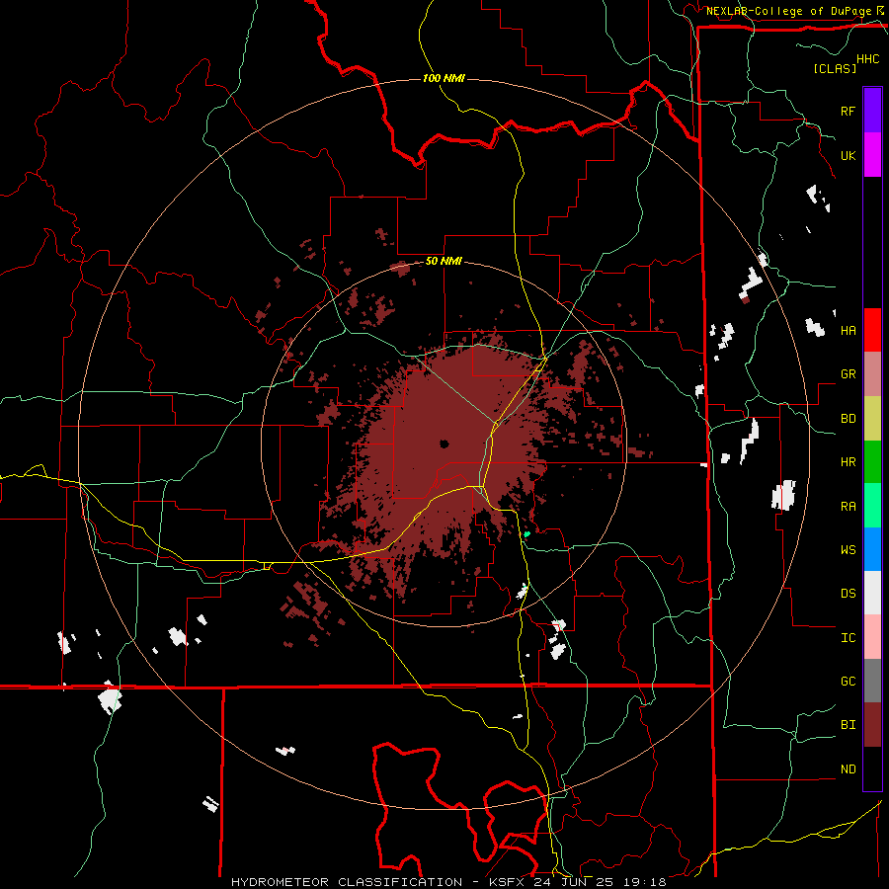889x889 pixels.
Task: Click the ND legend label text
Action: coord(848,769)
